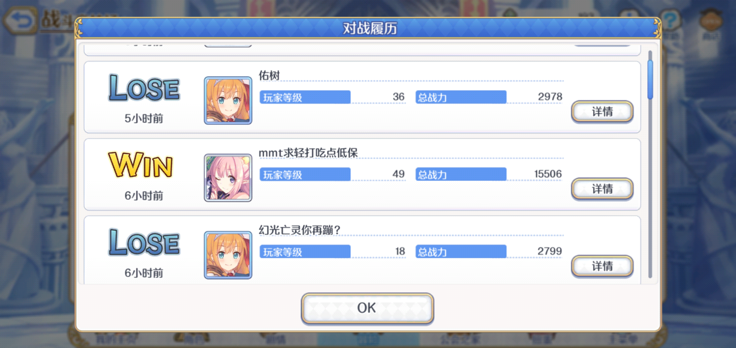Click the LOSE result label from 6小时前
Image resolution: width=736 pixels, height=348 pixels.
coord(144,242)
